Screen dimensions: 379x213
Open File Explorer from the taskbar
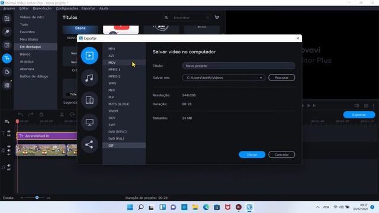[x=195, y=207]
